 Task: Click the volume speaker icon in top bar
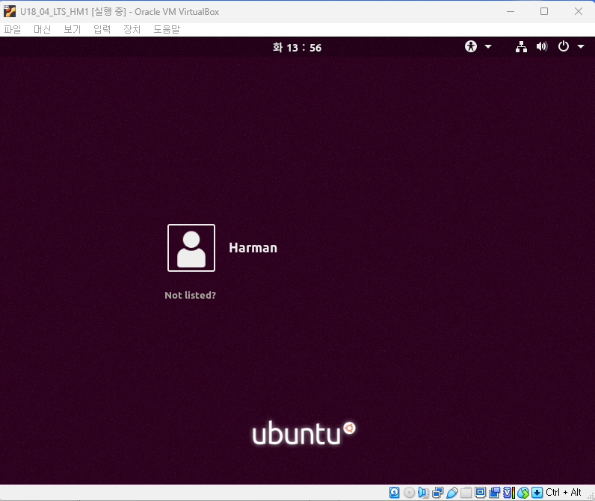click(x=542, y=46)
